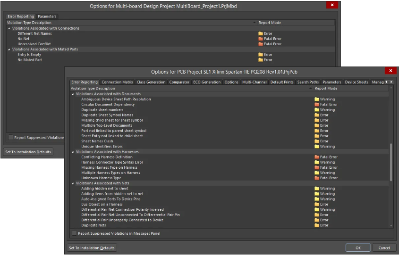Collapse Violations Associated with Harnesses group
399x256 pixels.
tap(73, 152)
